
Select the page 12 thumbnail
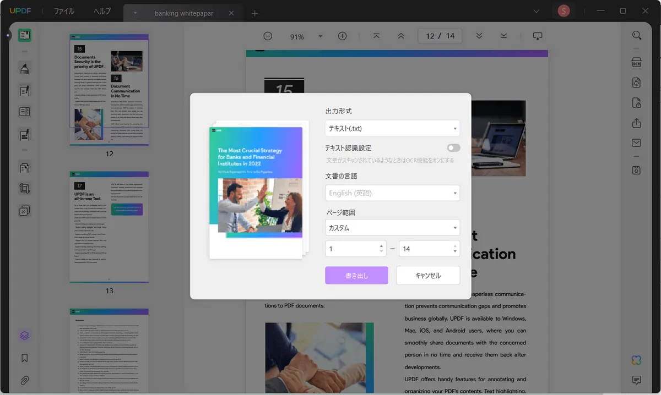coord(109,90)
